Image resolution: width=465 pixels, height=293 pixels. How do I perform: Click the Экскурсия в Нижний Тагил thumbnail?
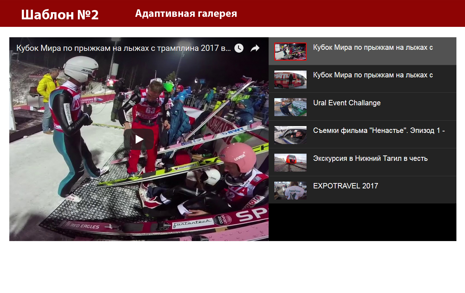(290, 162)
